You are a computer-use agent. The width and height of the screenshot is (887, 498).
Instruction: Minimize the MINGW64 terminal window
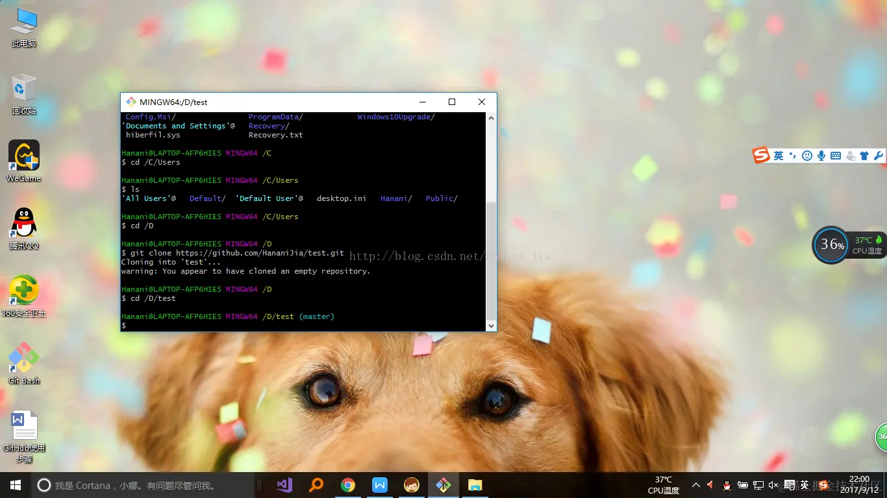pos(423,102)
